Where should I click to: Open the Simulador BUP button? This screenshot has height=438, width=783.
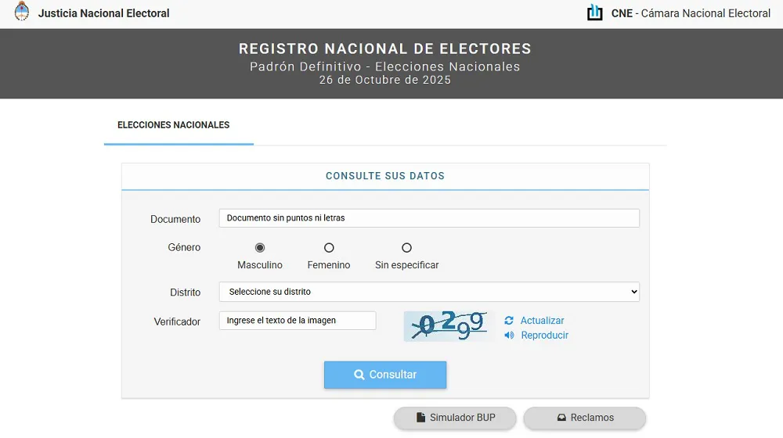[455, 418]
